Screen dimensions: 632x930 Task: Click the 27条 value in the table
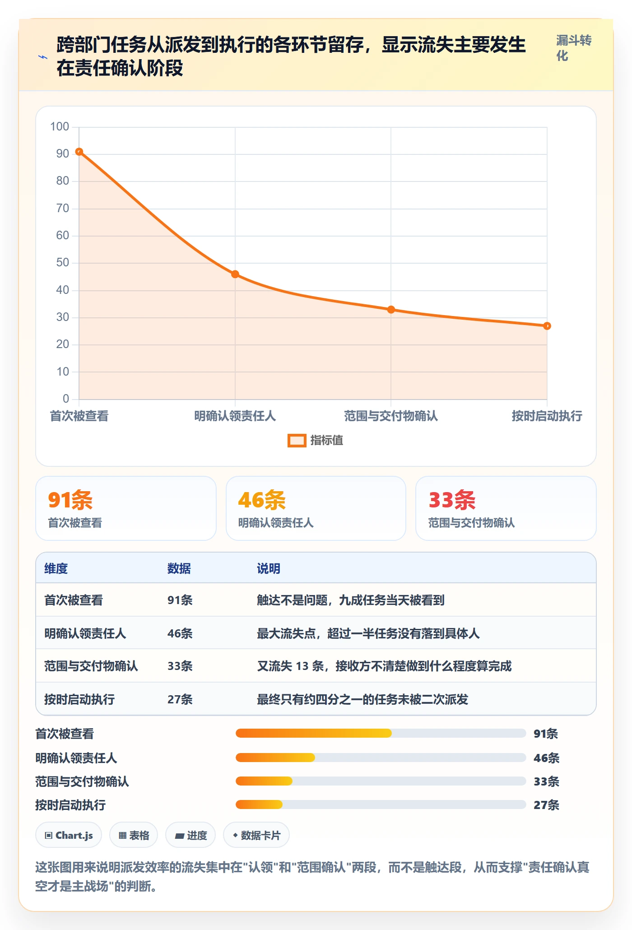click(180, 699)
